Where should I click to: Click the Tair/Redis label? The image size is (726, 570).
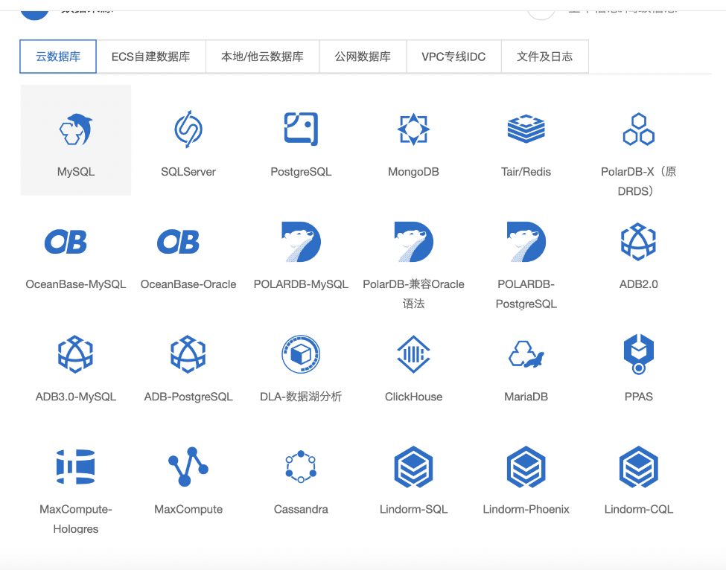(x=526, y=172)
